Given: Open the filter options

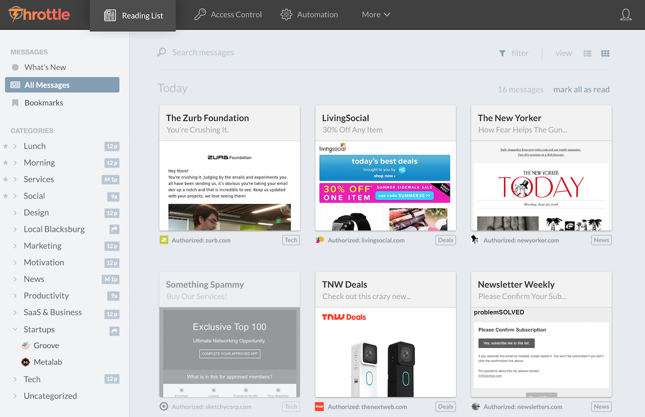Looking at the screenshot, I should click(514, 53).
